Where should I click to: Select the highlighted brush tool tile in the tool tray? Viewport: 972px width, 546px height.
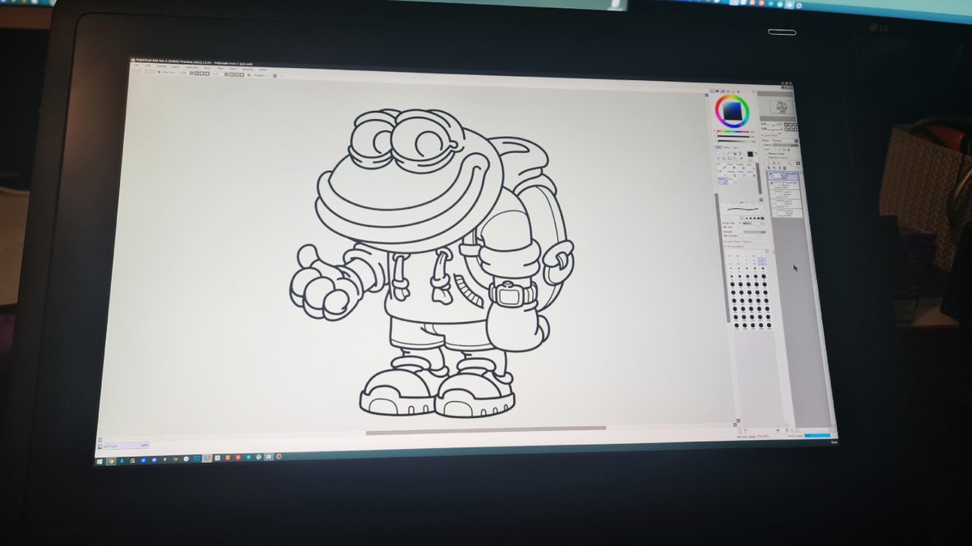pyautogui.click(x=723, y=180)
